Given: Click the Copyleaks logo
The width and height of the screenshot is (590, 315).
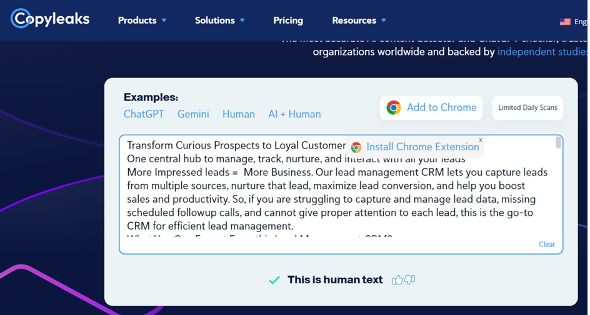Looking at the screenshot, I should [x=50, y=19].
